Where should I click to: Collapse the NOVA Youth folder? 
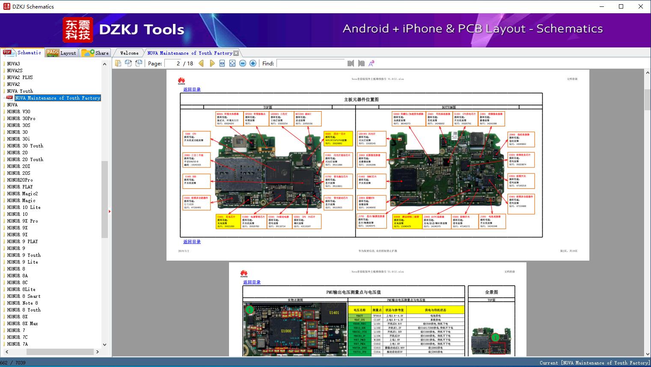[20, 91]
